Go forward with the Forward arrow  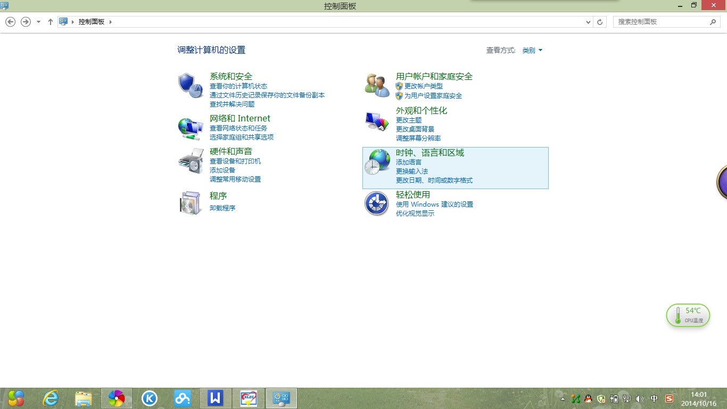pos(26,22)
